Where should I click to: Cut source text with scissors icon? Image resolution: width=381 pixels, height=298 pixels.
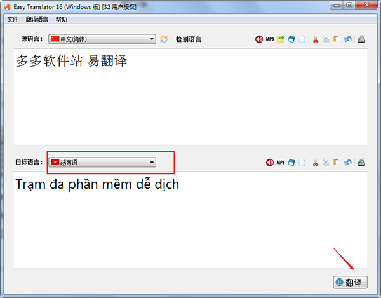tap(316, 39)
